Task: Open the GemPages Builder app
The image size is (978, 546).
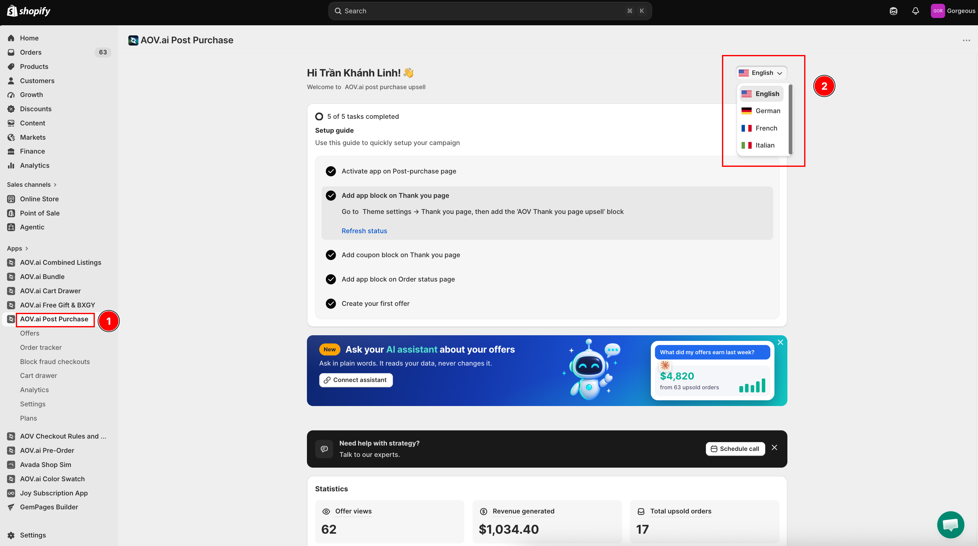Action: [49, 507]
